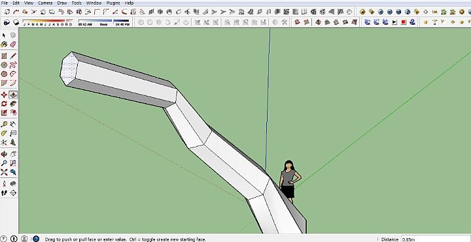Open the Plugins menu

[x=113, y=3]
